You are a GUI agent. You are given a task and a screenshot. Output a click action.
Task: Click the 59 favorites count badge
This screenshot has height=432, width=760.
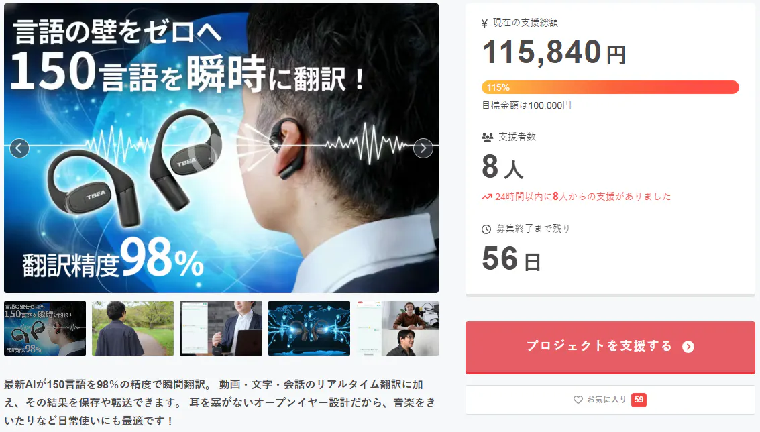pos(639,400)
